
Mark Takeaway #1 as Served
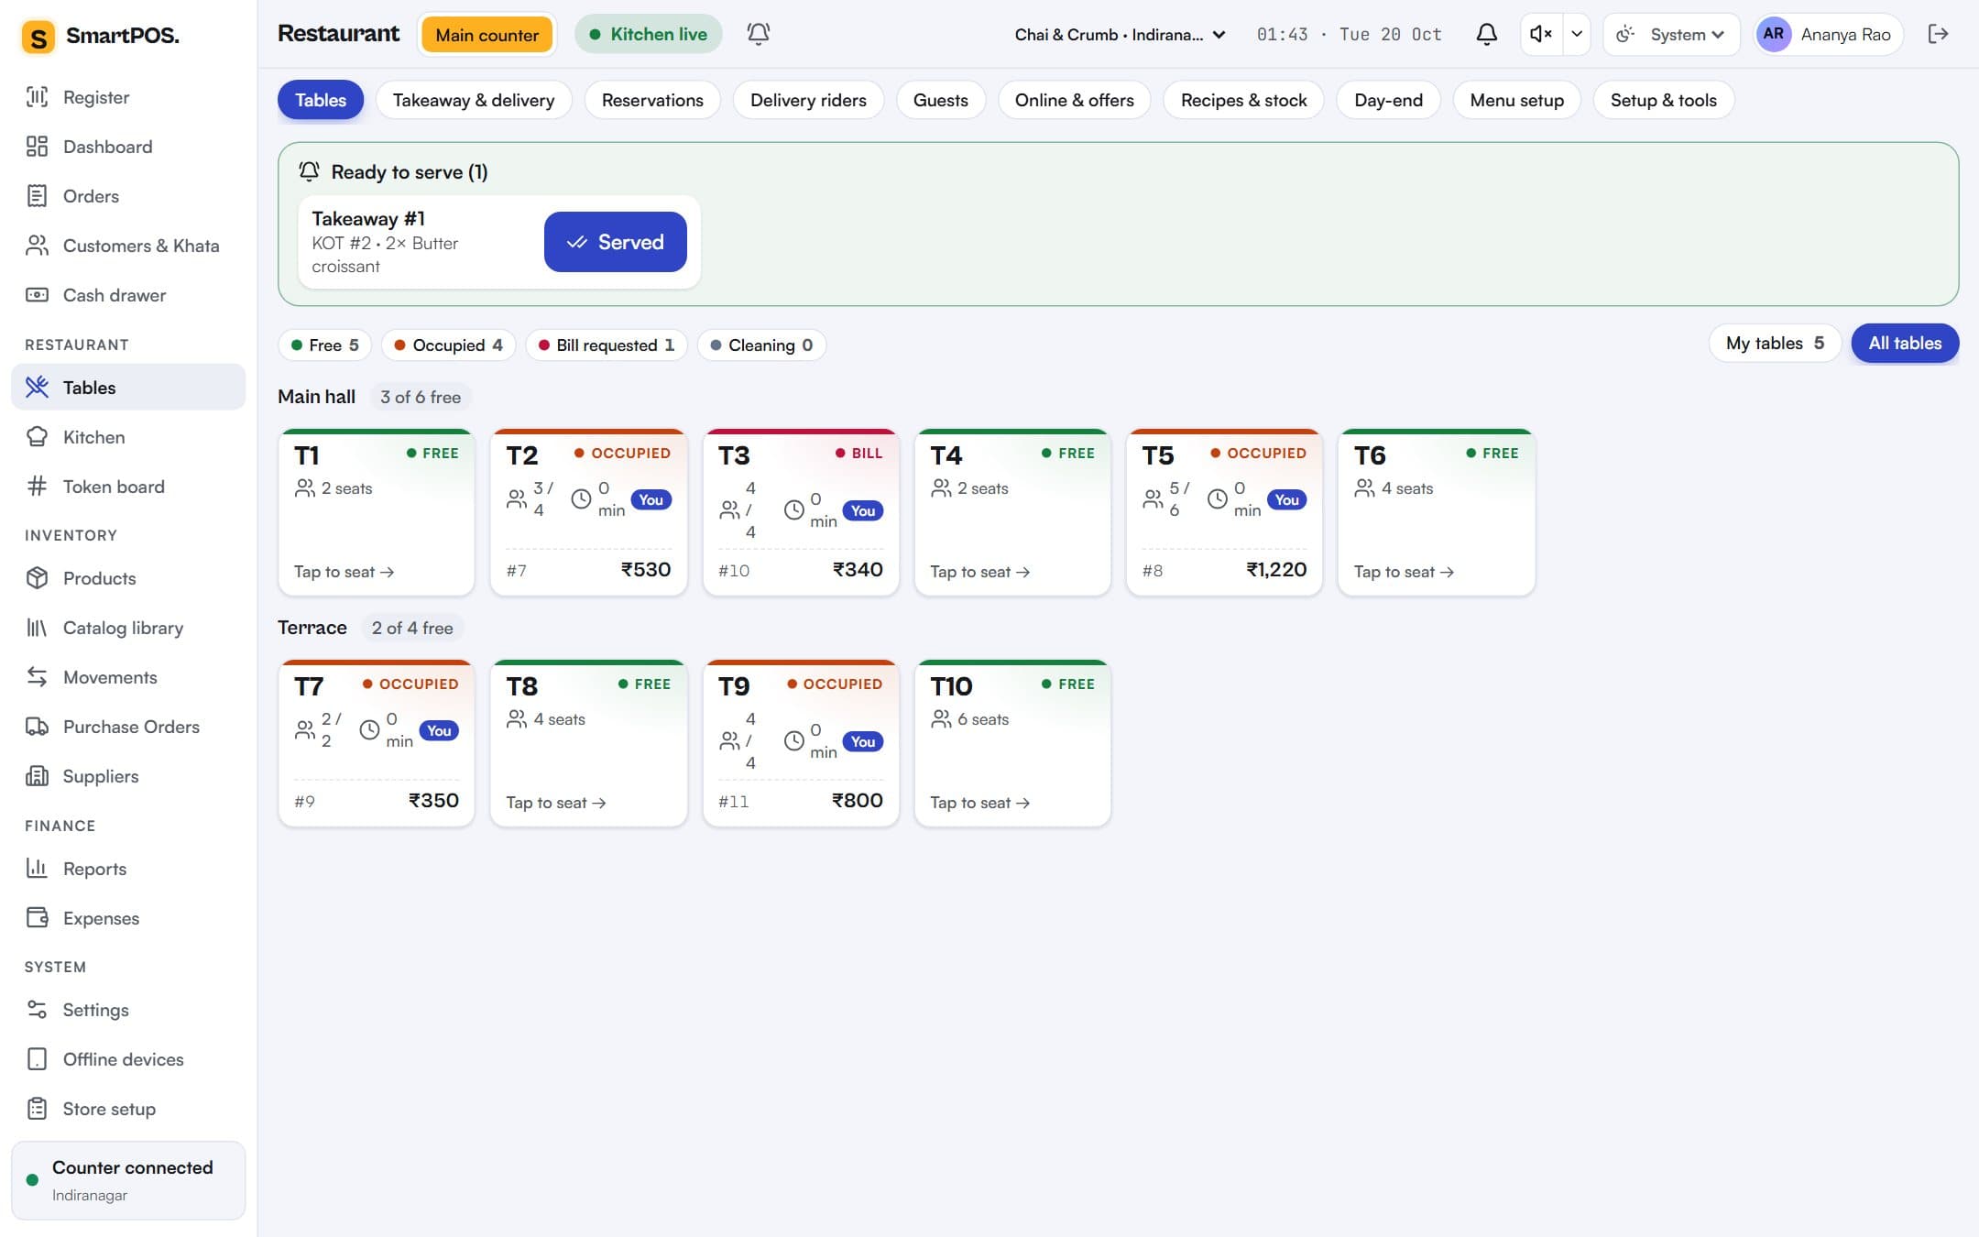click(615, 242)
